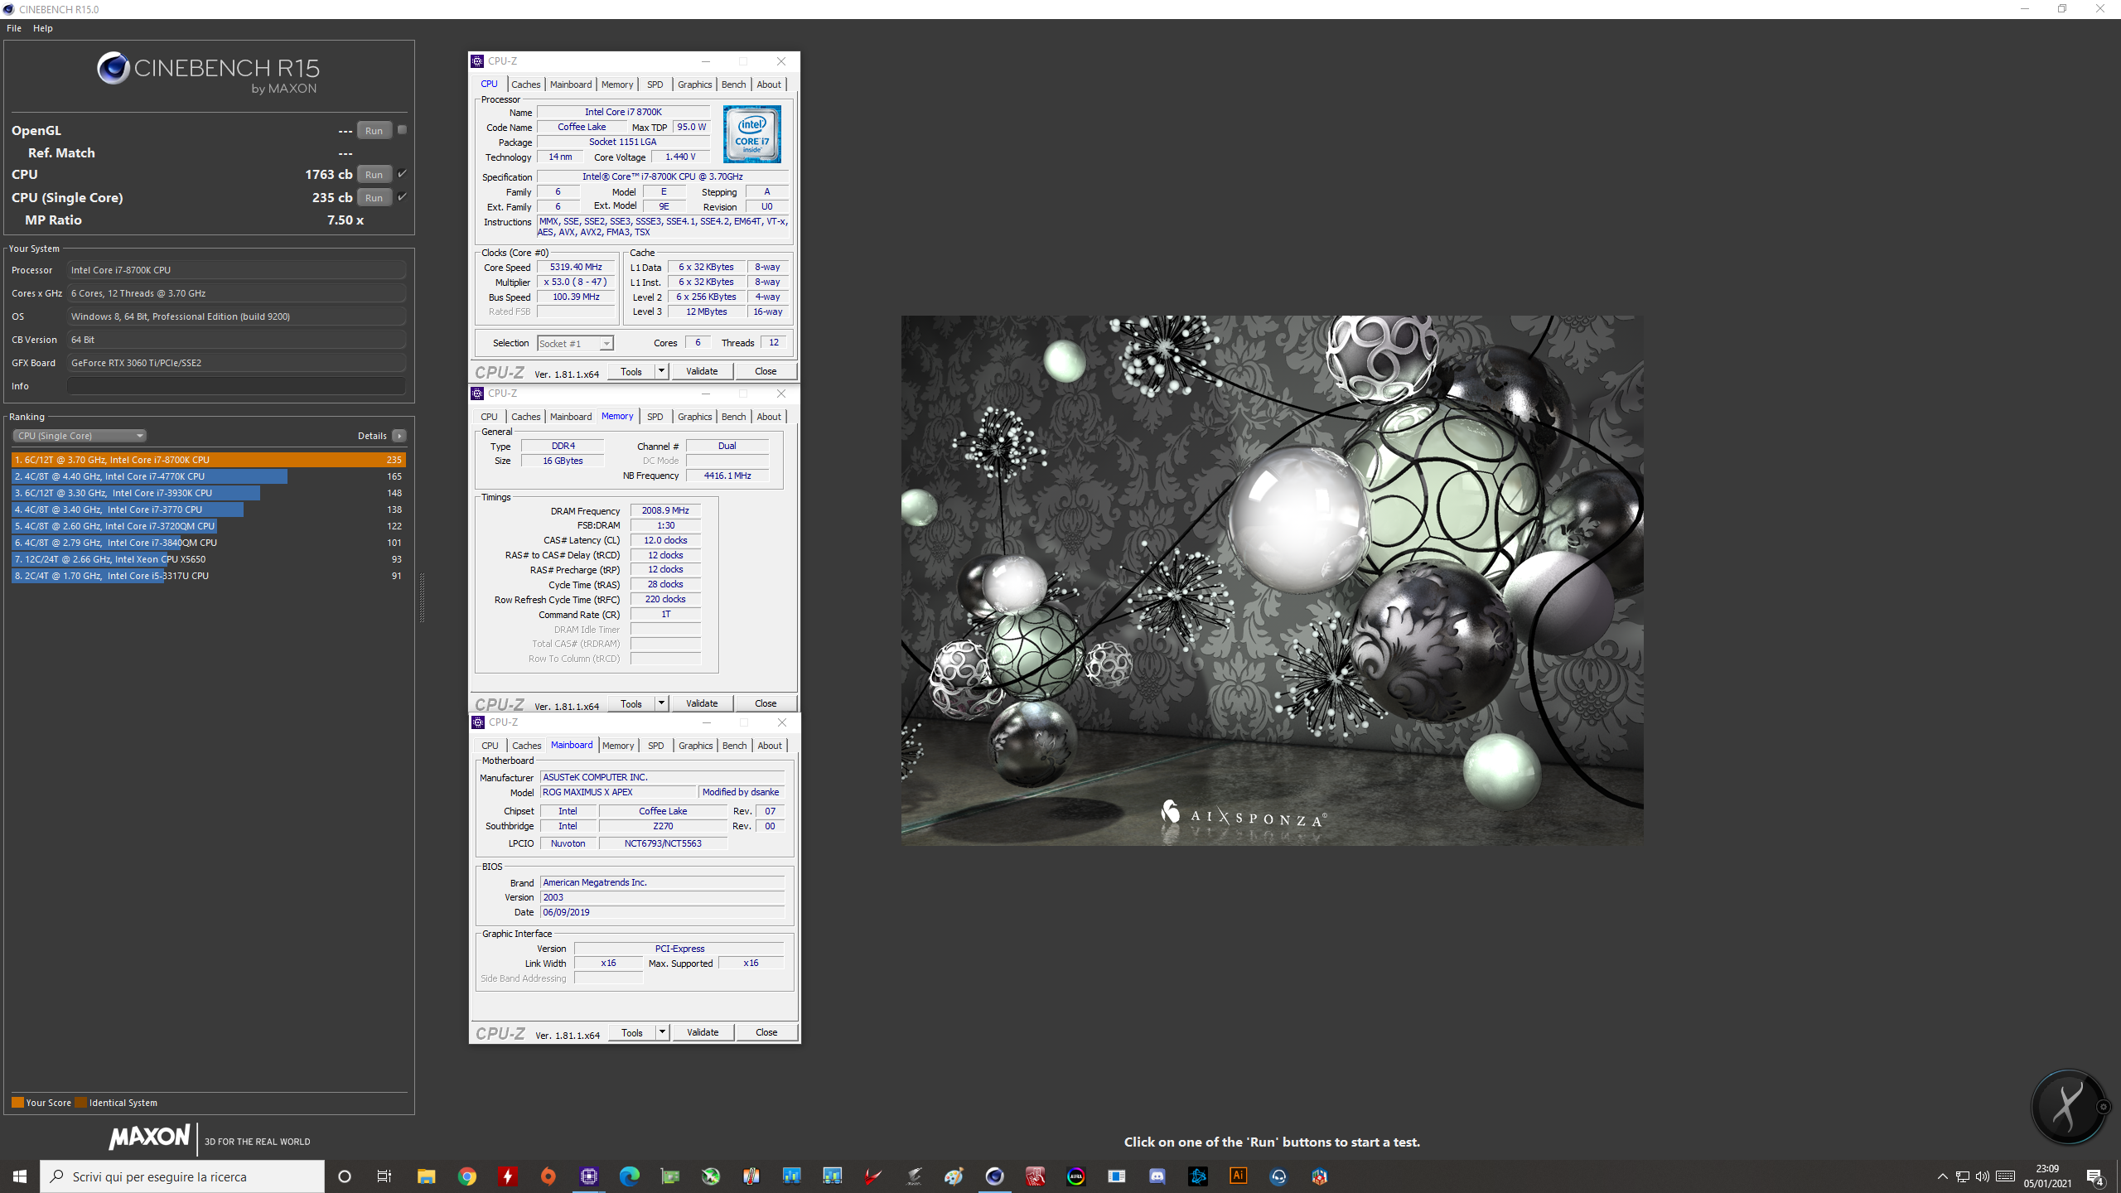Expand Tools dropdown arrow in mainboard CPU-Z window
The width and height of the screenshot is (2121, 1193).
tap(662, 1032)
